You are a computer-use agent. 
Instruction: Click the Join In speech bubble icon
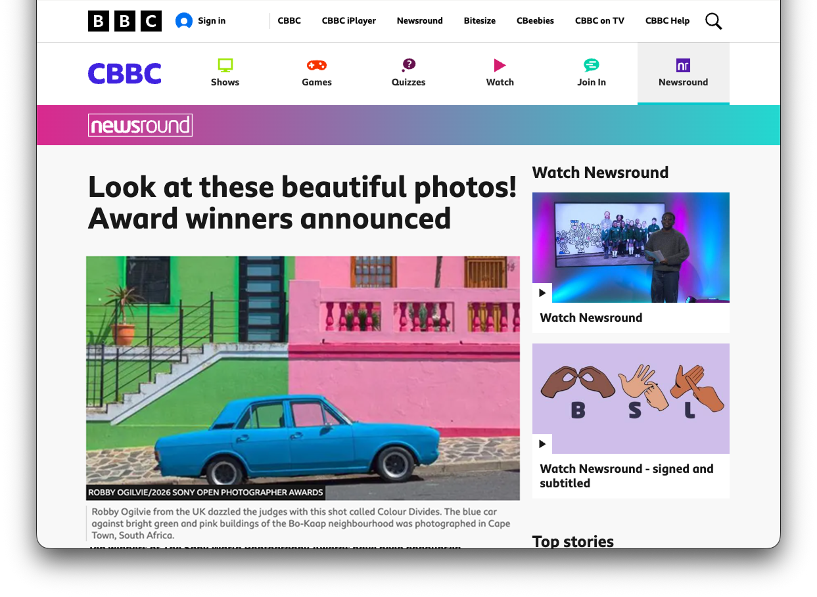(x=592, y=65)
